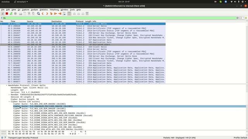Open the File menu
The height and width of the screenshot is (139, 248).
tap(3, 10)
